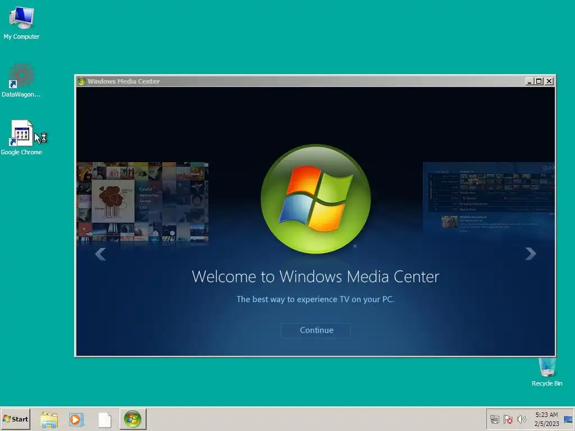This screenshot has height=431, width=575.
Task: Click the Continue button in Media Center
Action: (316, 330)
